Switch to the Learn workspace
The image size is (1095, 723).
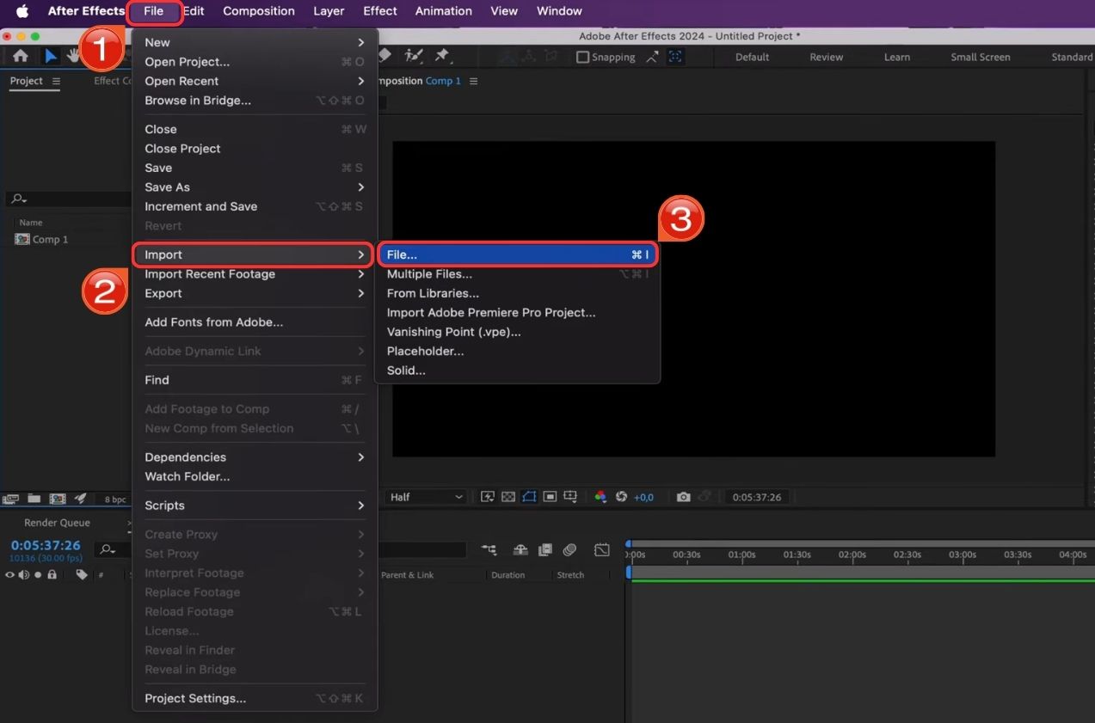coord(896,57)
